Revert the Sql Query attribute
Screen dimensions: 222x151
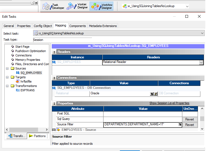(x=190, y=119)
